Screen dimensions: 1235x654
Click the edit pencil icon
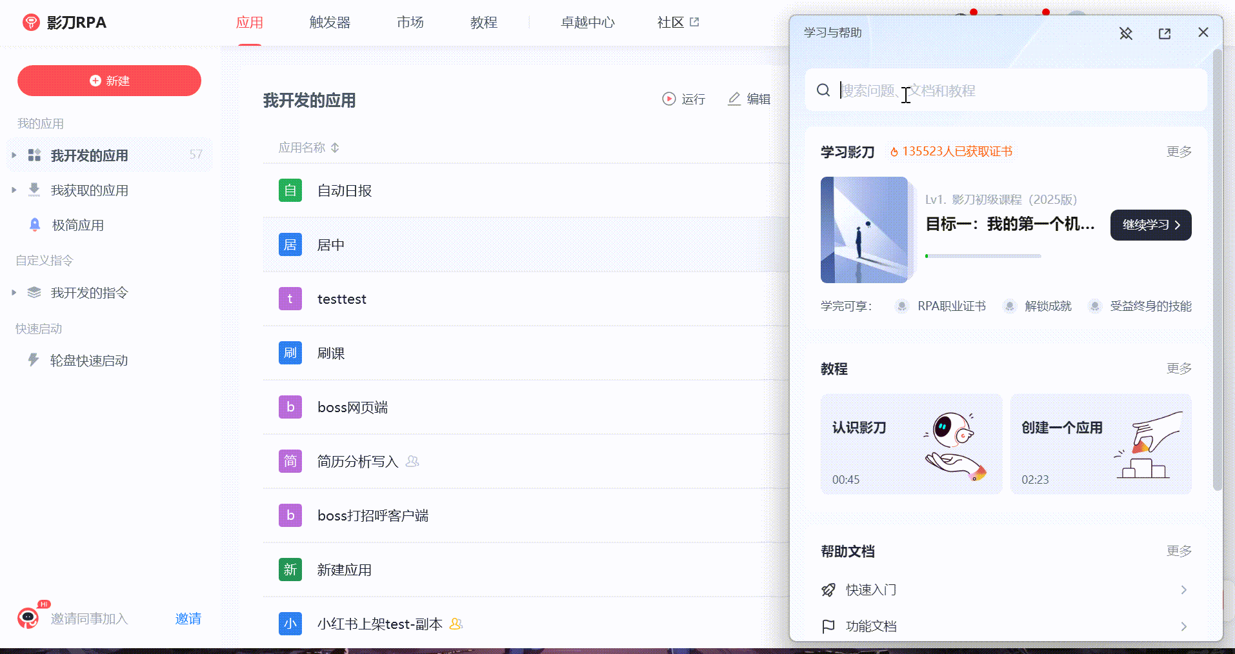[x=734, y=99]
